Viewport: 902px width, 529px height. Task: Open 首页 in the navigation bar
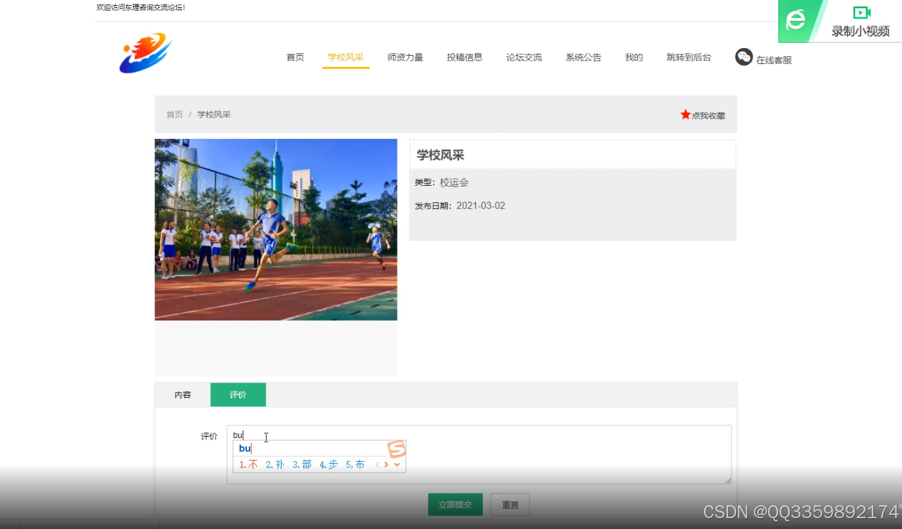(296, 57)
